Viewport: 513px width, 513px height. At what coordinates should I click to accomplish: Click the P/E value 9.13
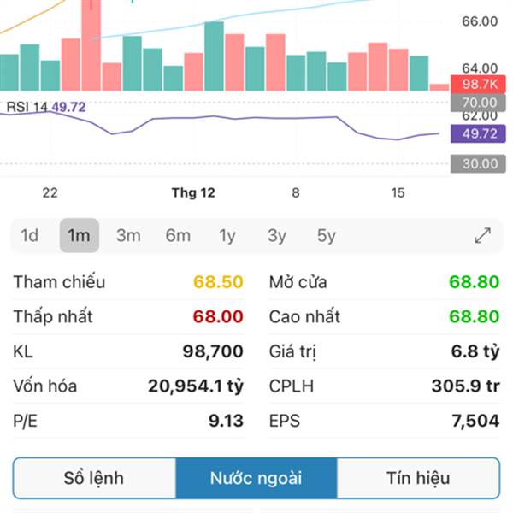click(x=226, y=421)
